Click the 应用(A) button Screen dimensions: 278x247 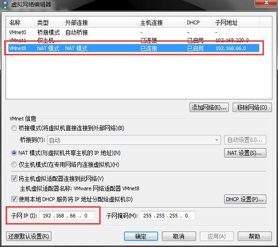pos(217,236)
